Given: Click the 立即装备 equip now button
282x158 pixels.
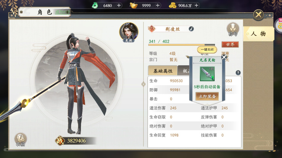Looking at the screenshot, I should pyautogui.click(x=207, y=97).
